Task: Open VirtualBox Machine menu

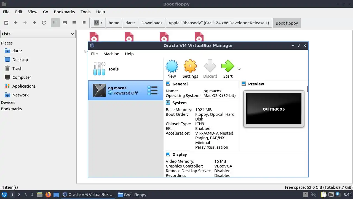Action: click(x=111, y=54)
